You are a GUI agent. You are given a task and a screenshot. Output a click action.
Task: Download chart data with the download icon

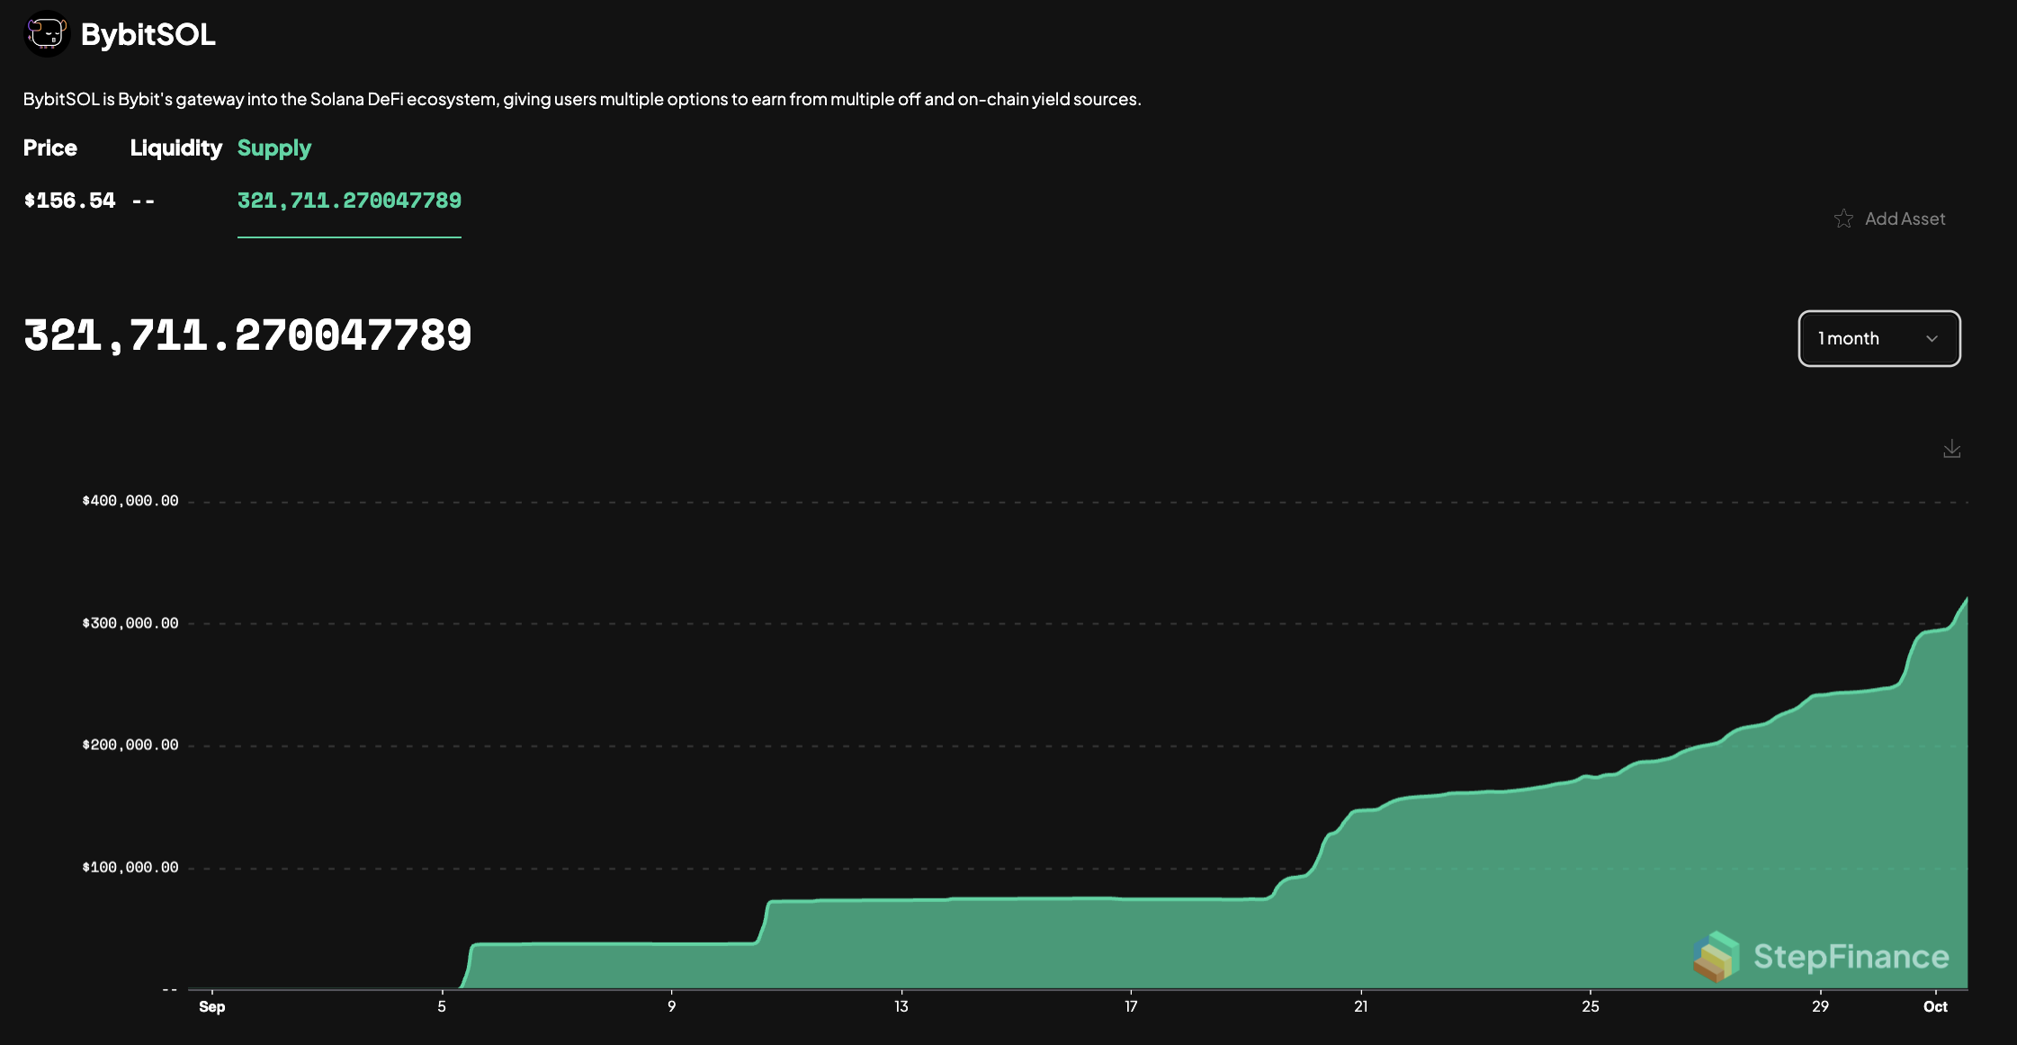point(1951,449)
